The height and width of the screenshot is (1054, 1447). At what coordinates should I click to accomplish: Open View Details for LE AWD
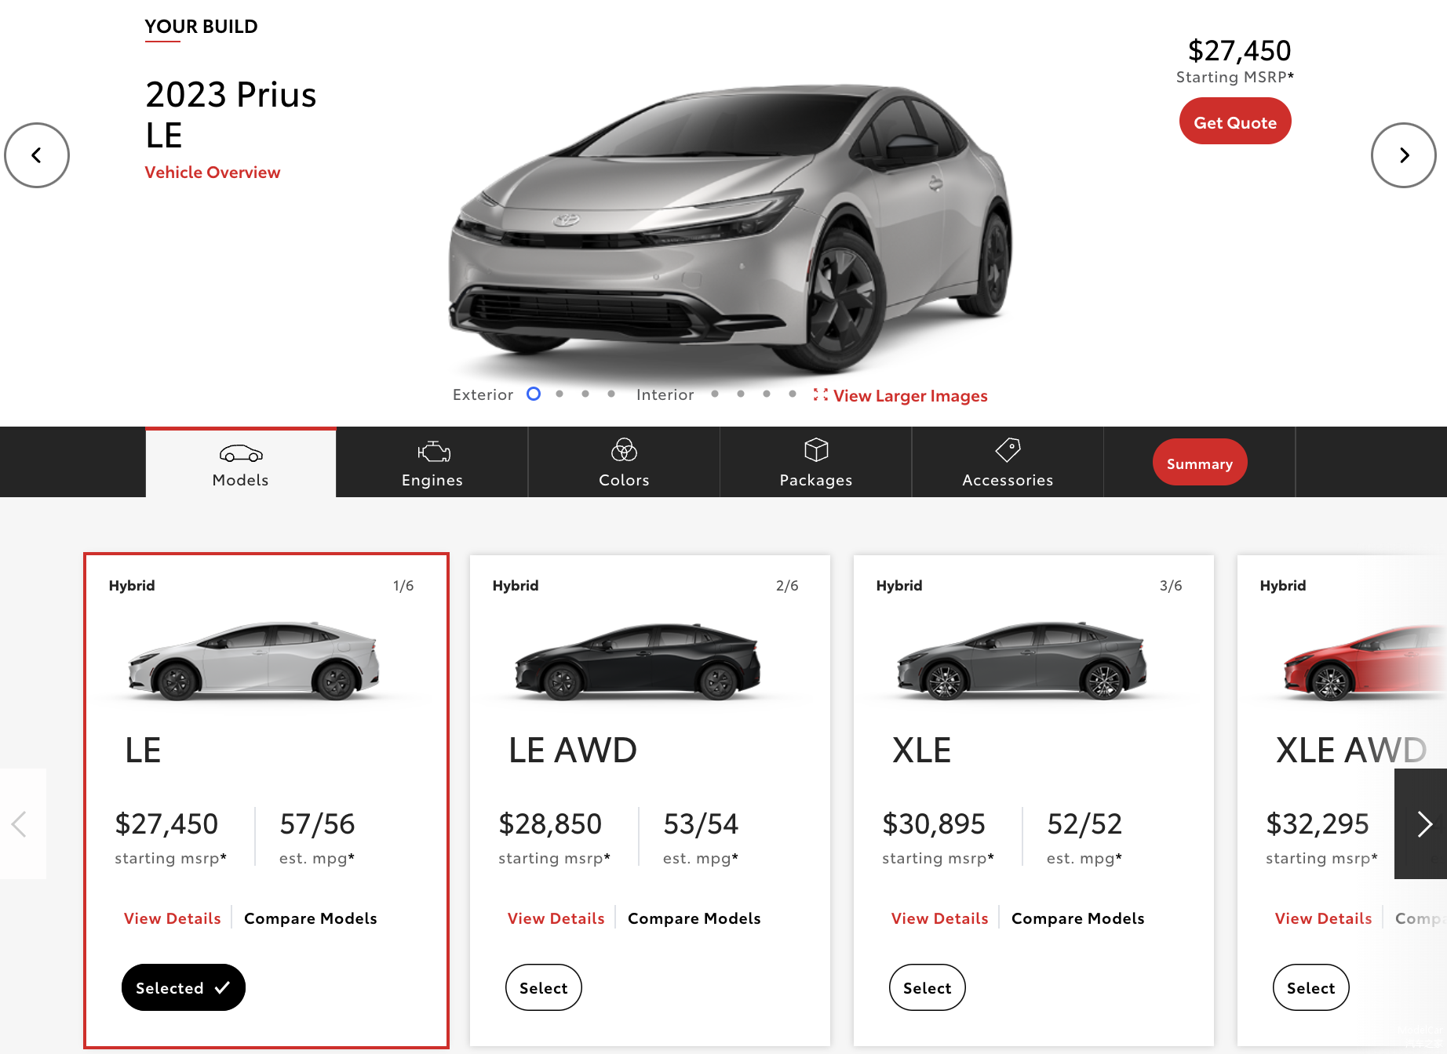pos(556,918)
